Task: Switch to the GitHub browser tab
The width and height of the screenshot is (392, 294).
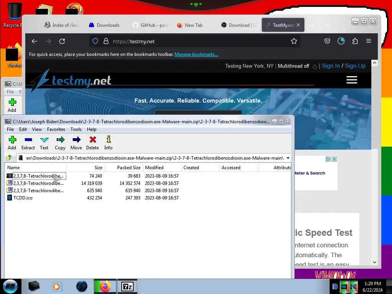Action: pyautogui.click(x=150, y=25)
